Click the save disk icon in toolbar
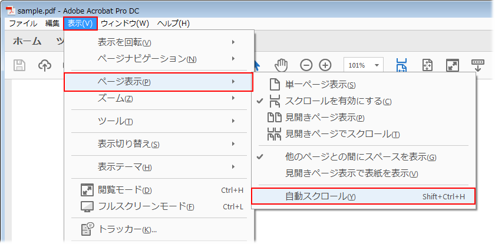This screenshot has width=495, height=244. click(19, 65)
